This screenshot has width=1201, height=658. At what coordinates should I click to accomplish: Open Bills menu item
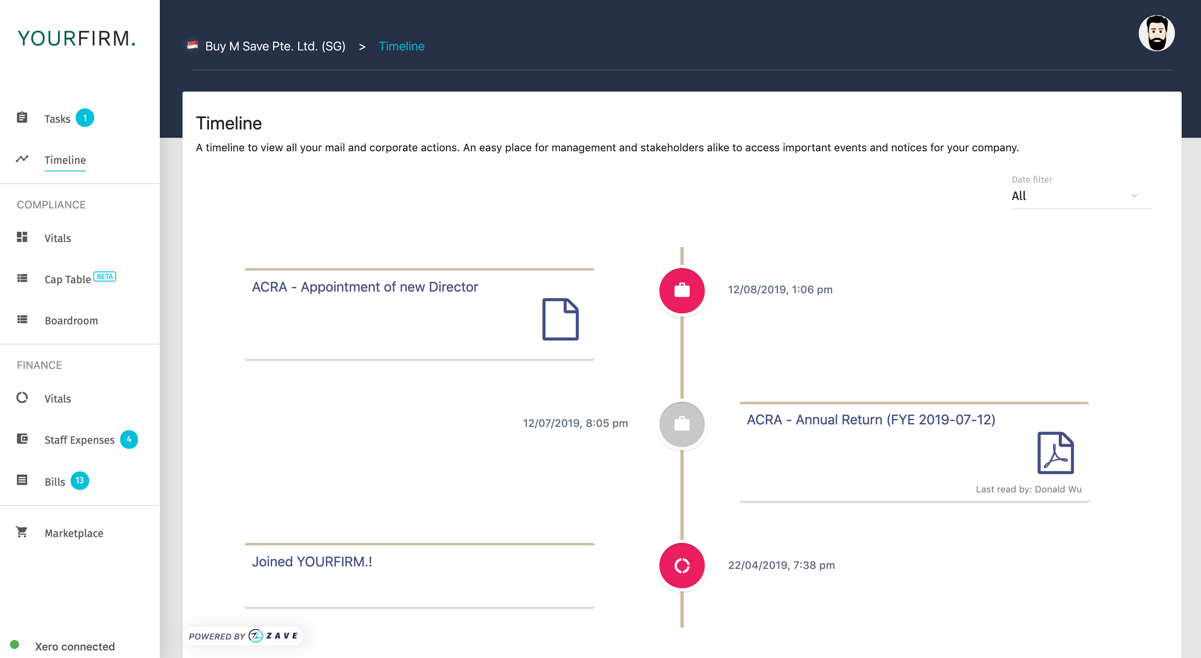coord(55,482)
